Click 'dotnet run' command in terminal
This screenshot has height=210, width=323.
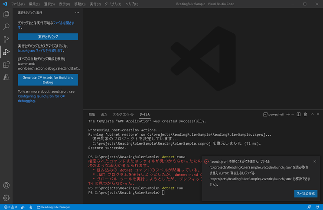click(173, 188)
